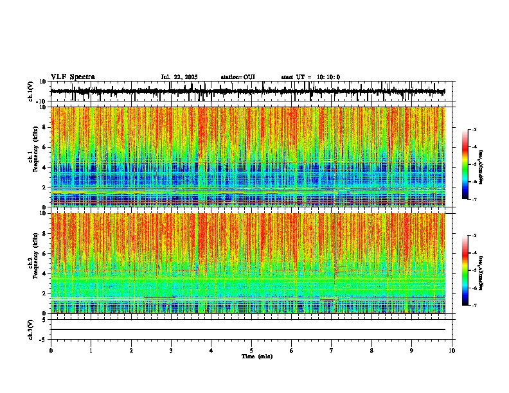Click the ch.2 spectrogram color bar
This screenshot has height=393, width=509.
coord(465,270)
